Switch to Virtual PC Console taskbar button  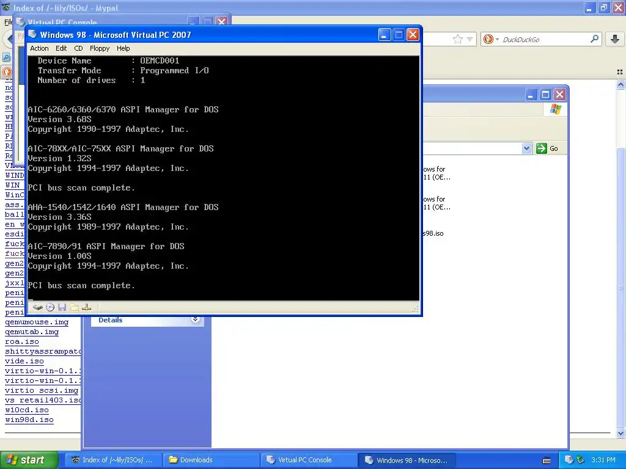point(309,460)
